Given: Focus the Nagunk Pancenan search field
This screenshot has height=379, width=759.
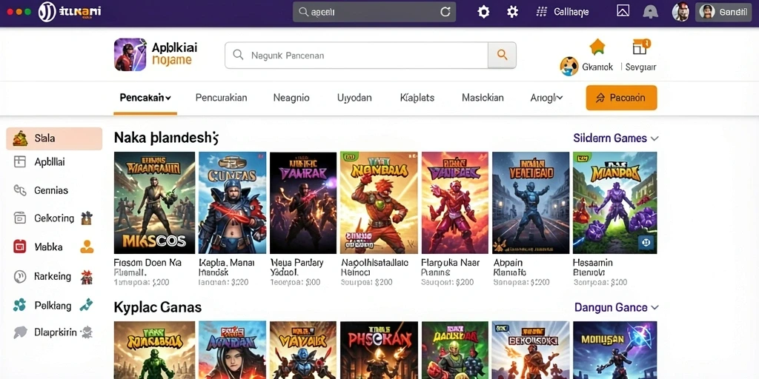Looking at the screenshot, I should [x=357, y=55].
